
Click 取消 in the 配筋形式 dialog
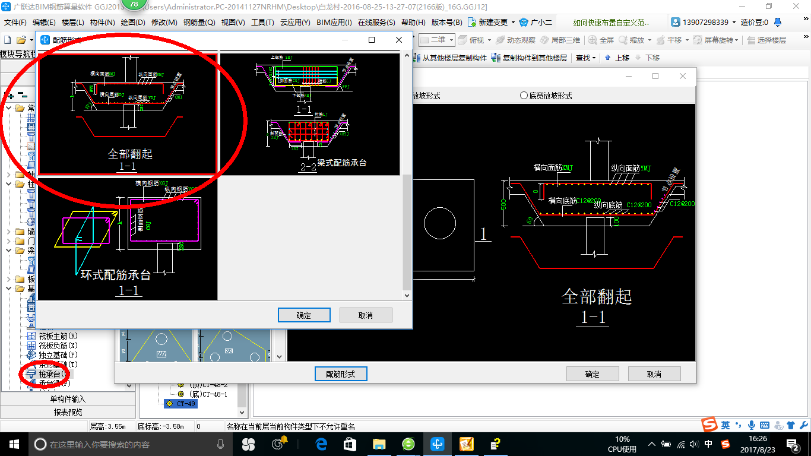click(x=366, y=315)
